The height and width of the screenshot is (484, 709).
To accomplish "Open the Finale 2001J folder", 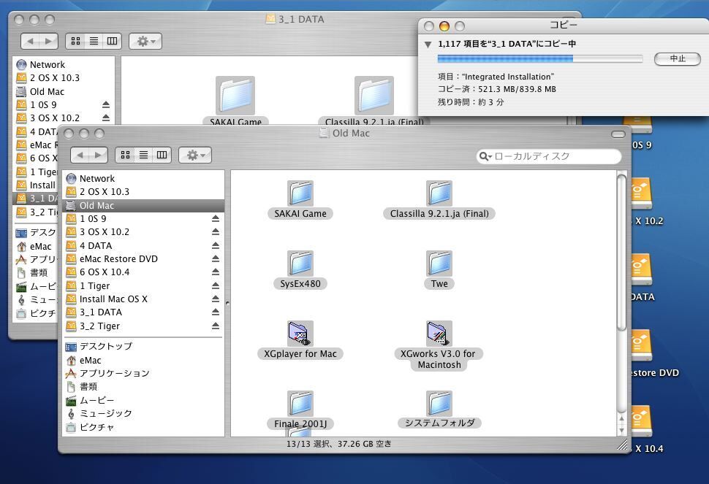I will (300, 404).
